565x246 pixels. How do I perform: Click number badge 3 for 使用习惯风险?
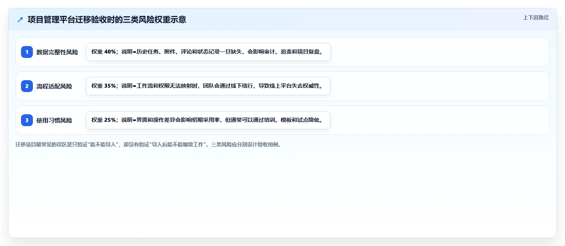pyautogui.click(x=27, y=120)
